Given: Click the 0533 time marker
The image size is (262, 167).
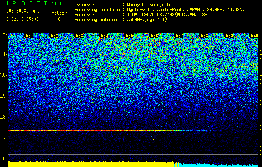Looking at the screenshot, I should pyautogui.click(x=78, y=36).
